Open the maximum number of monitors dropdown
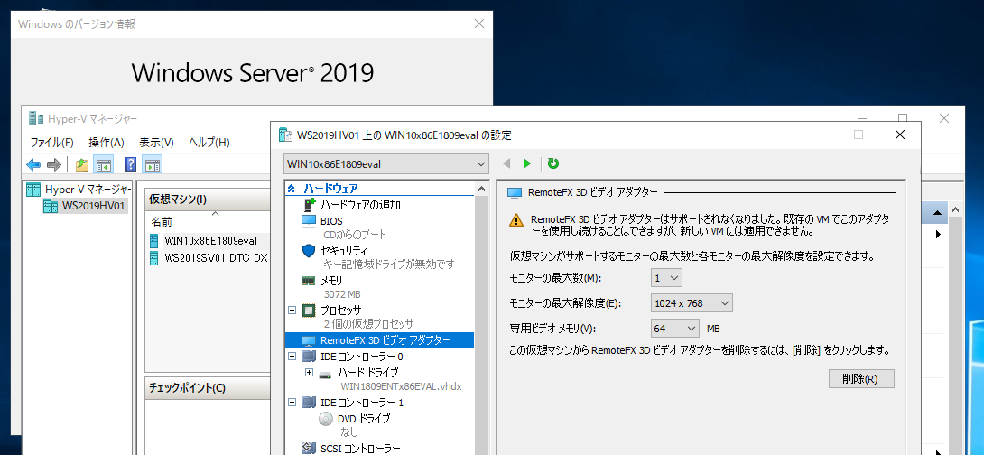 point(666,277)
